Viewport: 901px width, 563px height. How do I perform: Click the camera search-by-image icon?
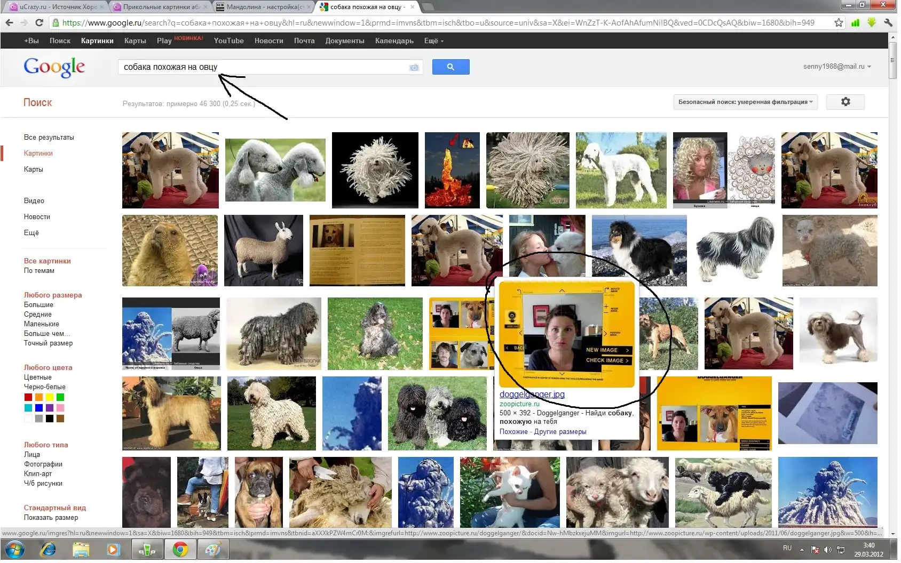pyautogui.click(x=414, y=67)
